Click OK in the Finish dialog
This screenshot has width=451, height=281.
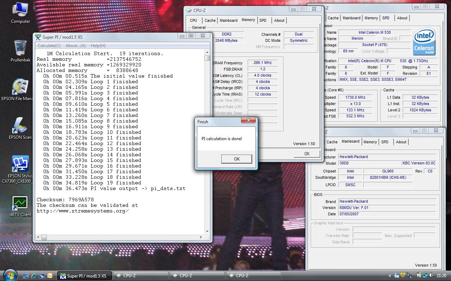click(237, 159)
